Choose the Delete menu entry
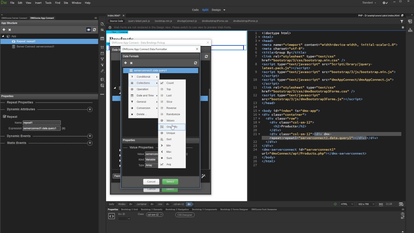Image resolution: width=414 pixels, height=233 pixels. tap(144, 115)
